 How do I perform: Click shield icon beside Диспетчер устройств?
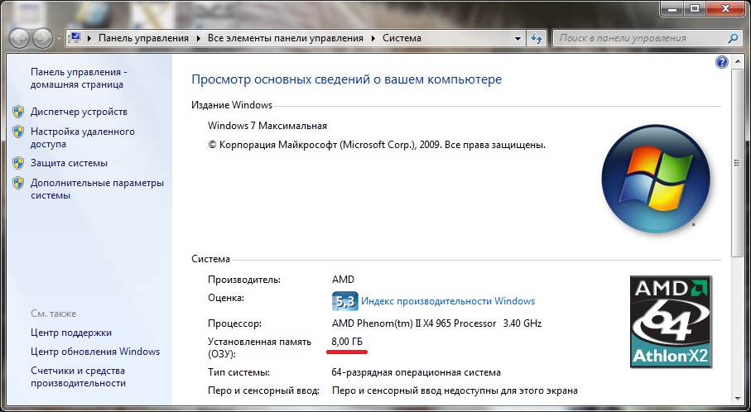(18, 112)
